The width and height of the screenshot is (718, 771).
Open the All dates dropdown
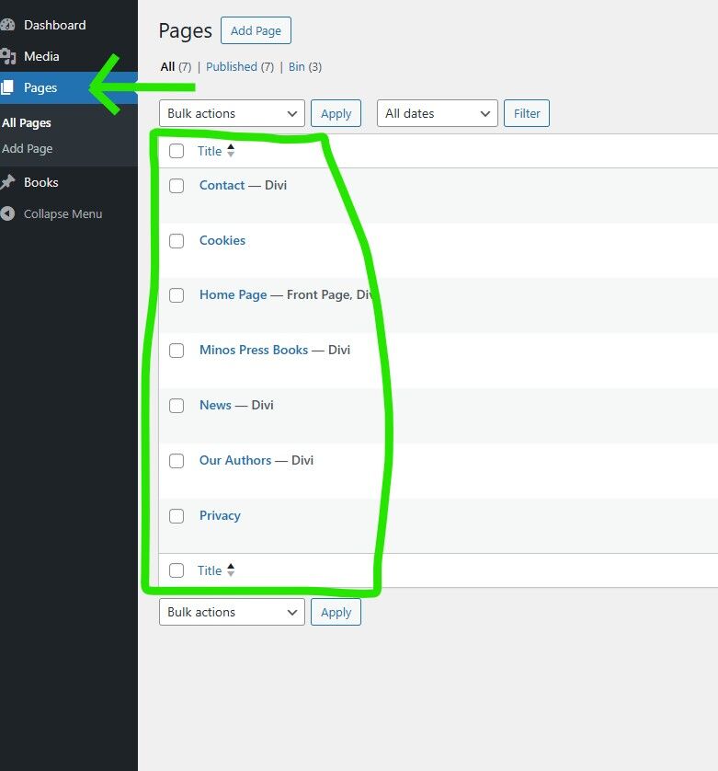438,113
